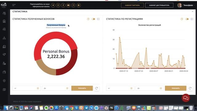Open the team people icon in the sidebar
This screenshot has height=111, width=197.
pos(4,13)
